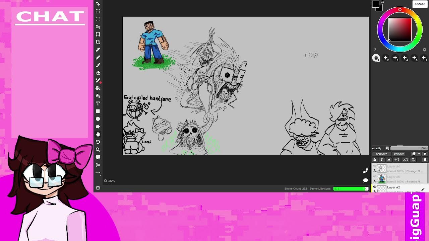Select the Hand pan tool
This screenshot has height=241, width=429.
click(x=98, y=134)
